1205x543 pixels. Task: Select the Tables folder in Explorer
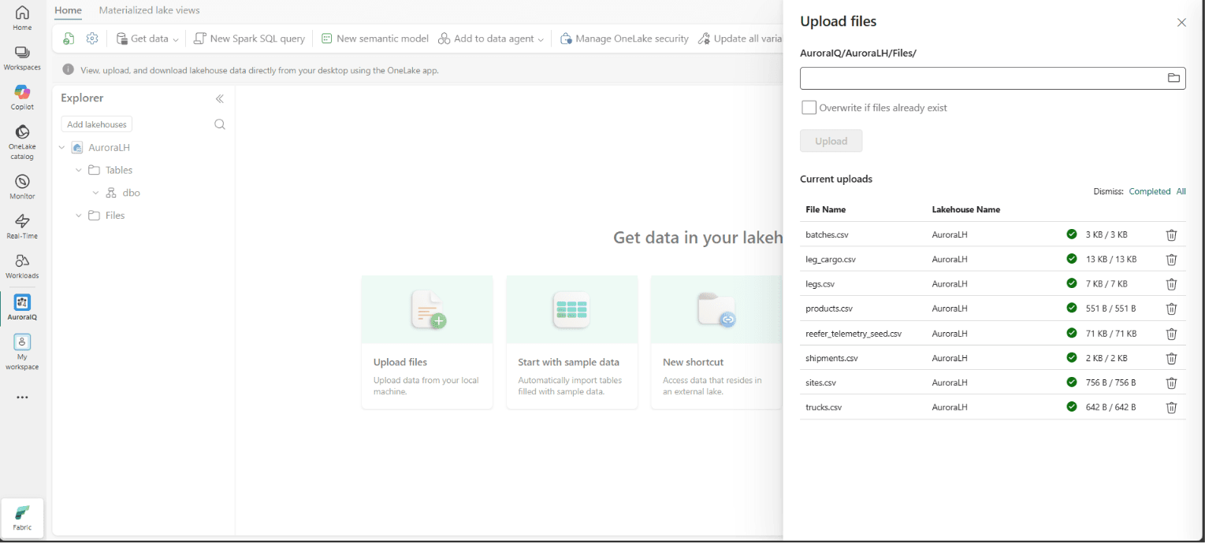pyautogui.click(x=119, y=170)
